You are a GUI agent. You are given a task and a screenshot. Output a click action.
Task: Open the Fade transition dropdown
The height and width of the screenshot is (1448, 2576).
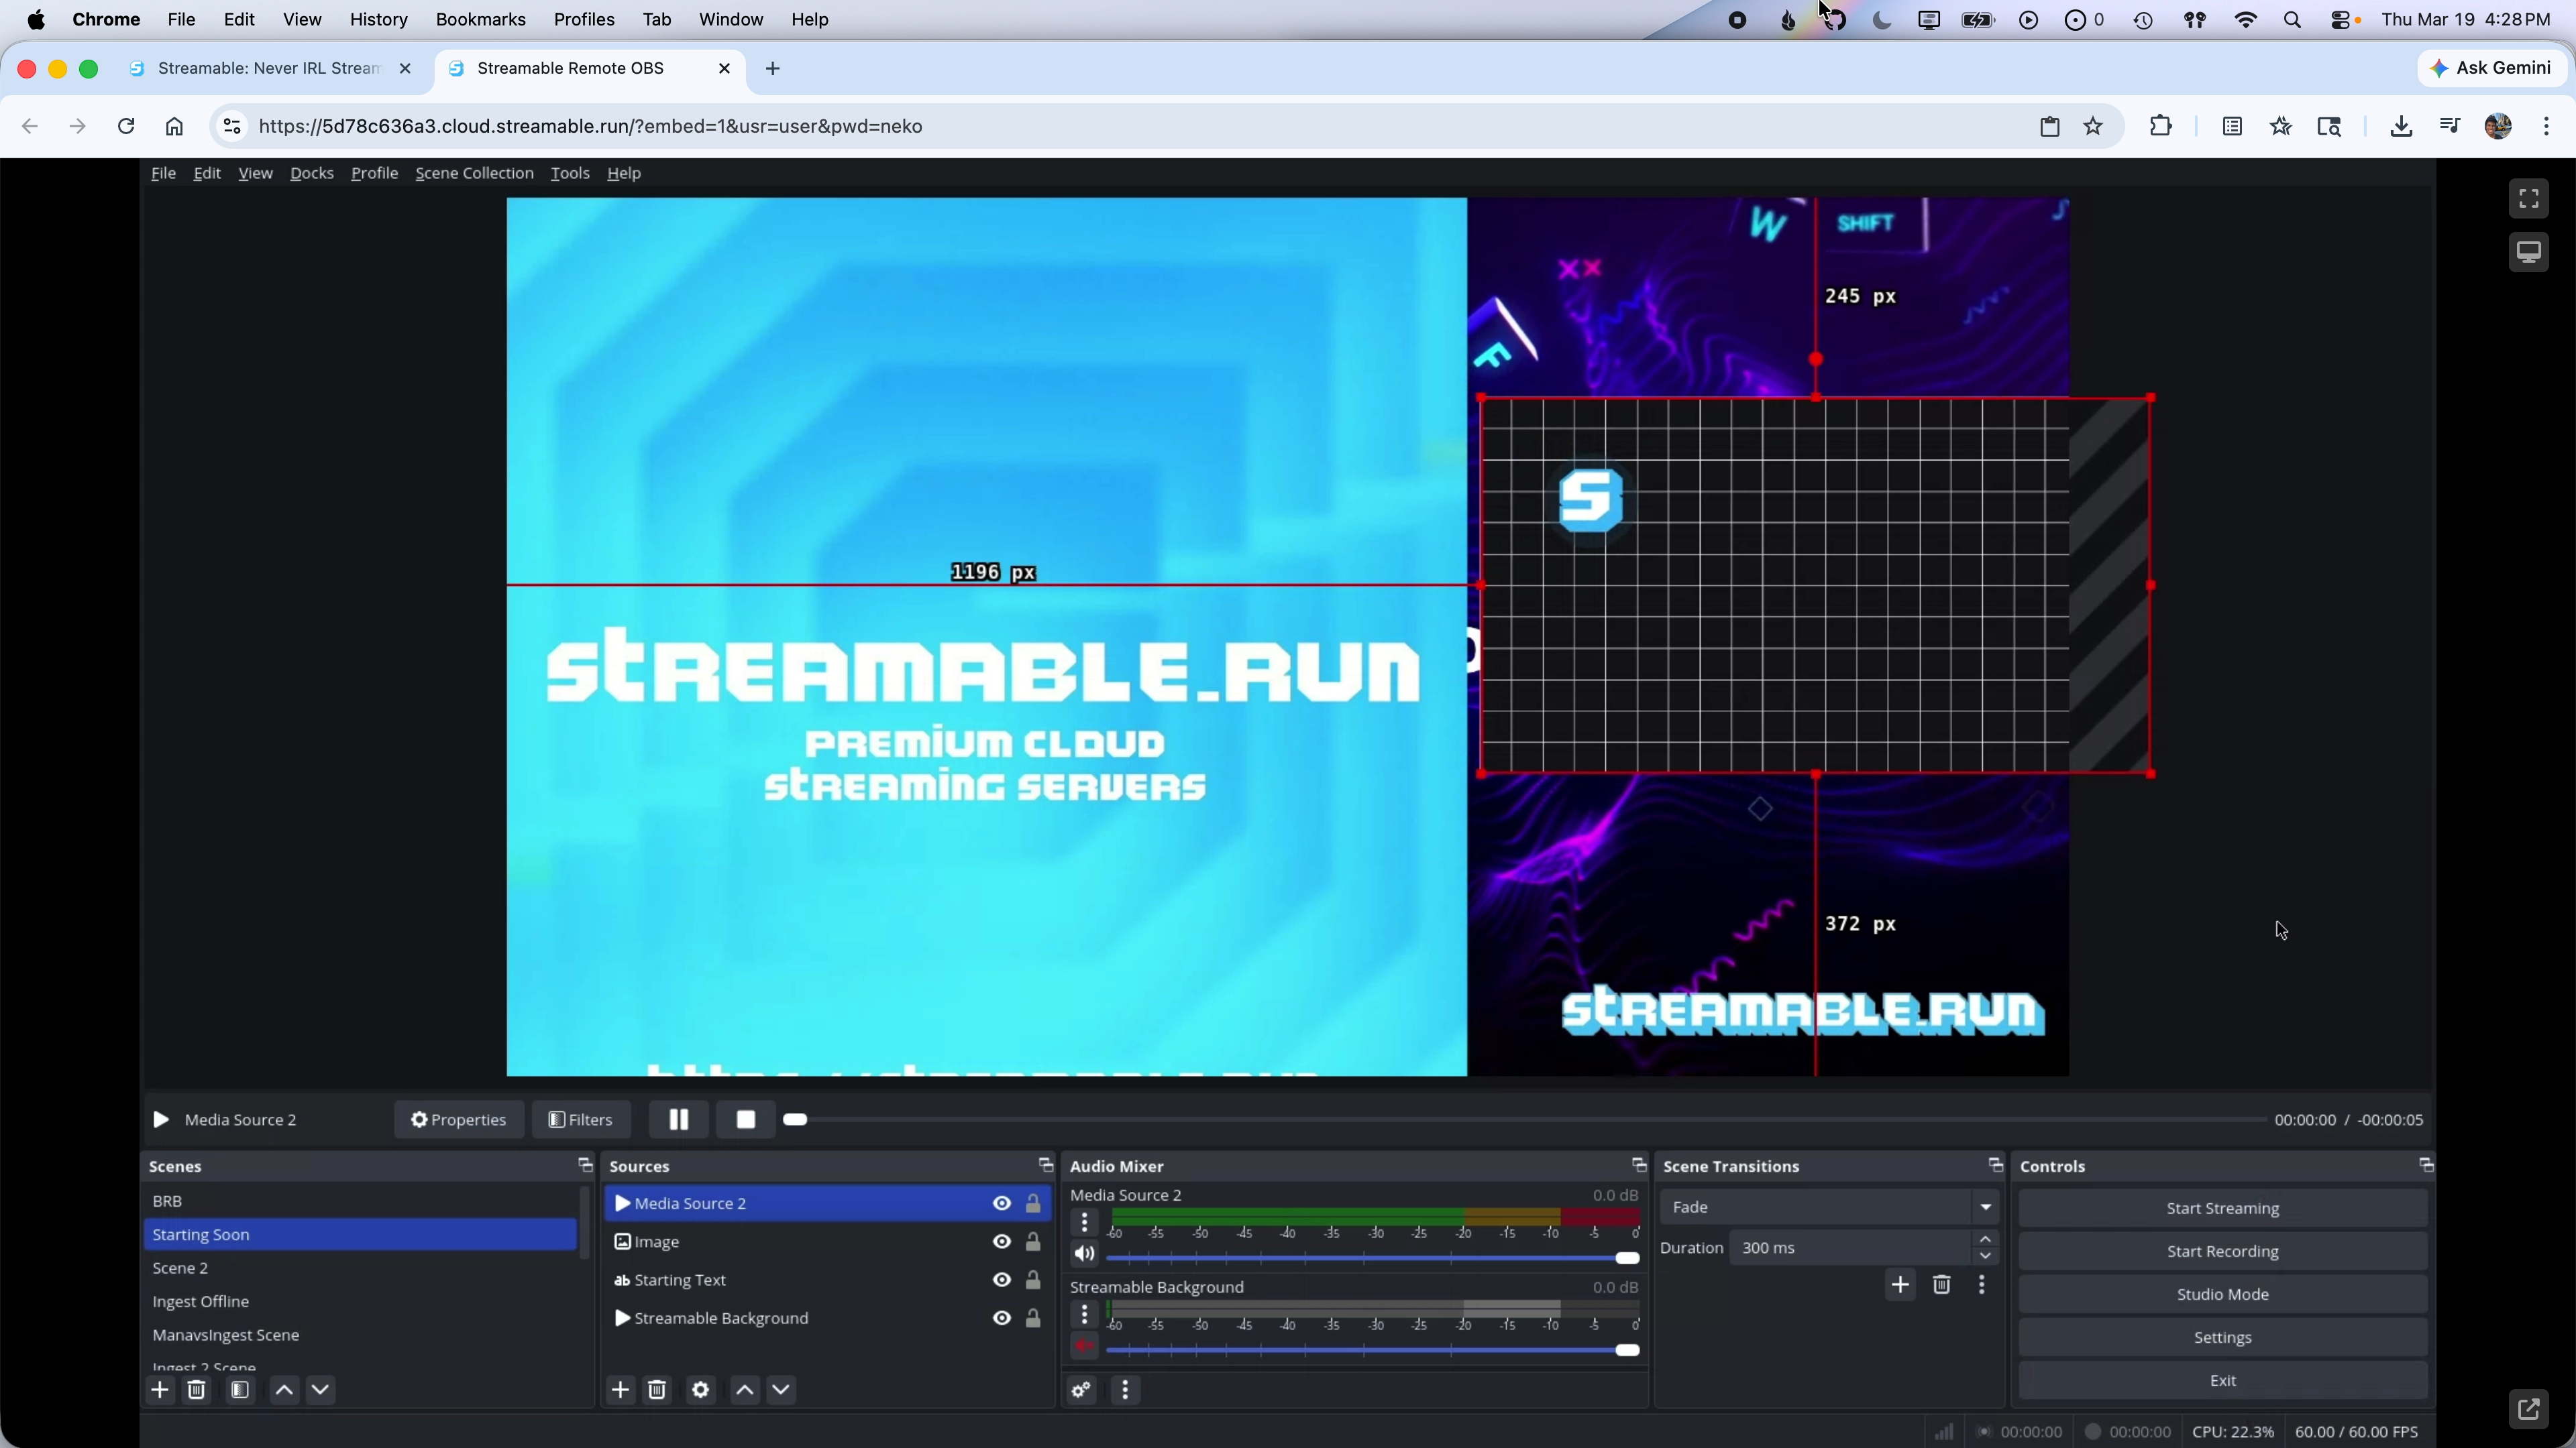tap(1985, 1206)
